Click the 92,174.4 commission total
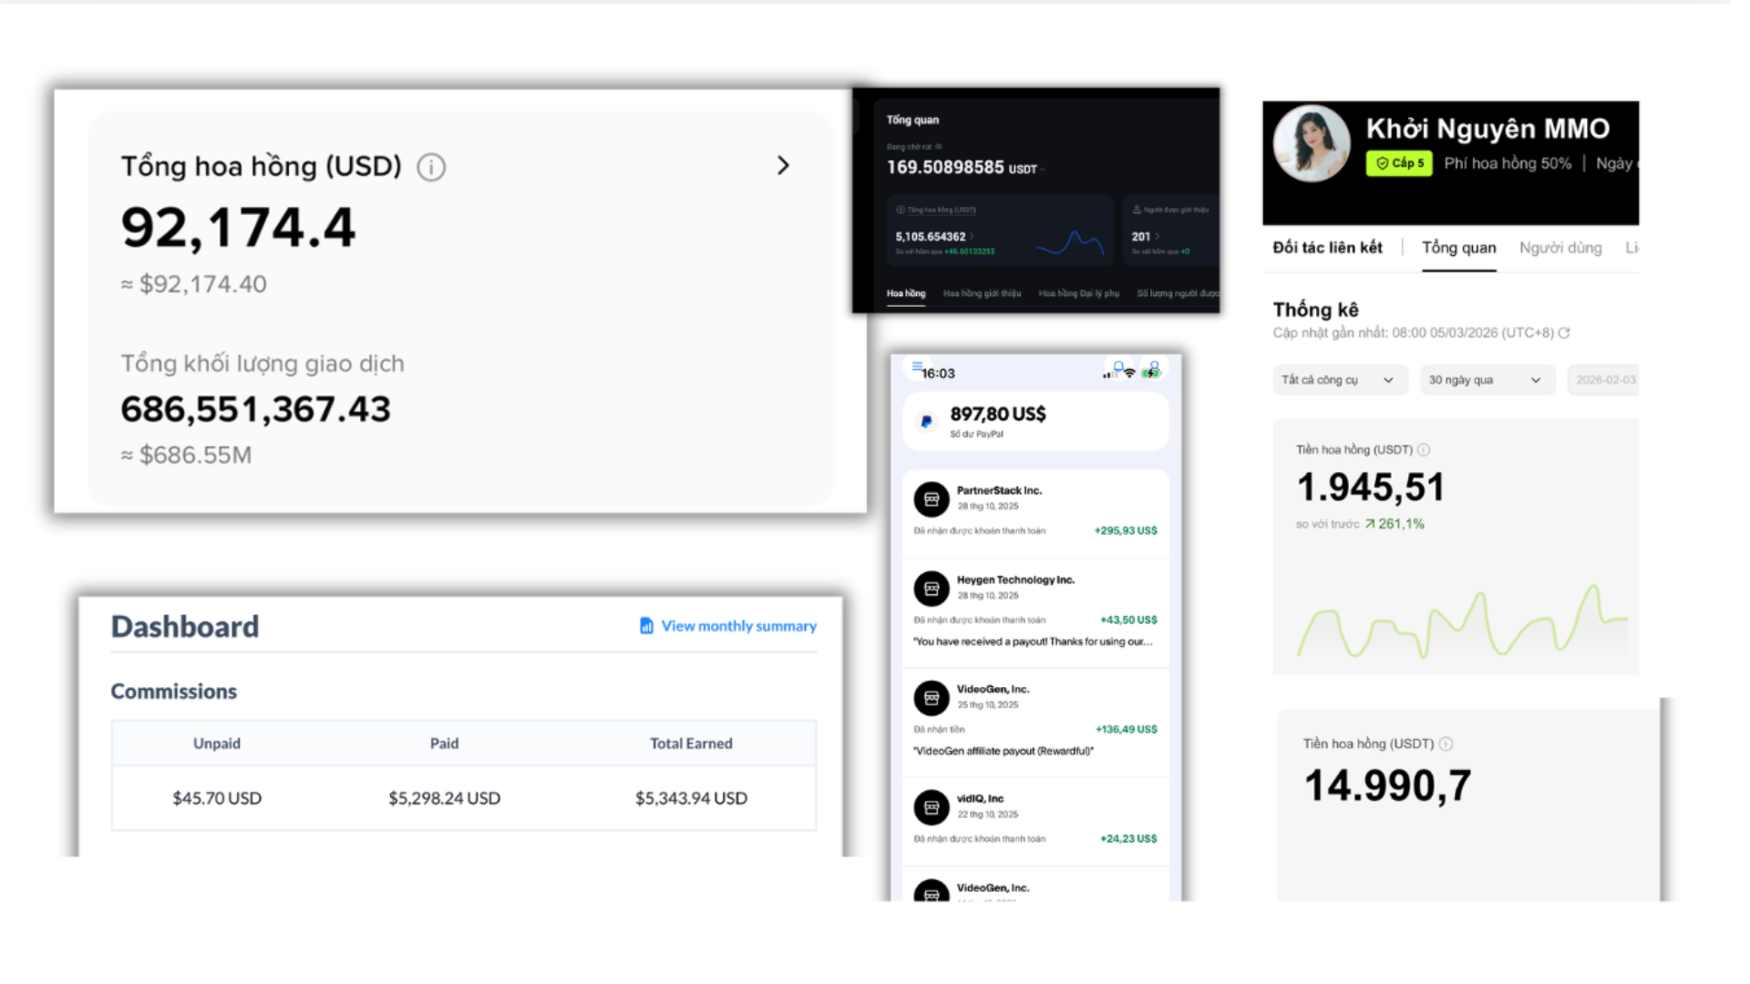Screen dimensions: 1750x984 (x=238, y=228)
